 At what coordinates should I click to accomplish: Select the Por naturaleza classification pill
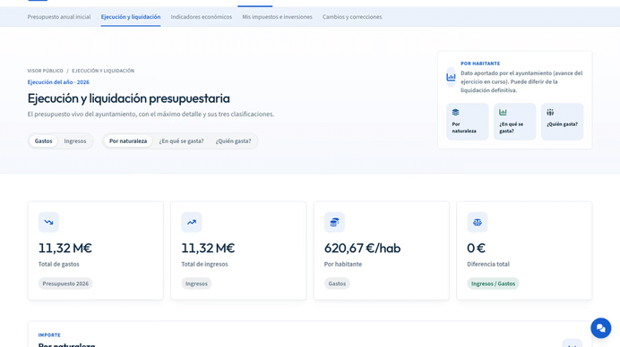click(128, 141)
